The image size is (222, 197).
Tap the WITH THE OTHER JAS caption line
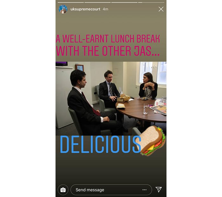coord(108,51)
